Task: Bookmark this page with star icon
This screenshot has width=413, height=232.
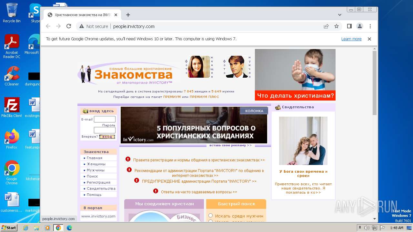Action: tap(337, 26)
